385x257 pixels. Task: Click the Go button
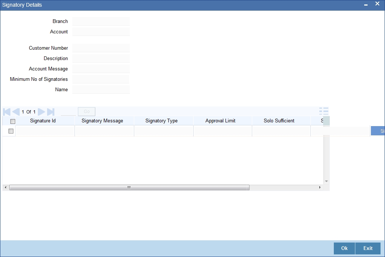click(x=87, y=112)
